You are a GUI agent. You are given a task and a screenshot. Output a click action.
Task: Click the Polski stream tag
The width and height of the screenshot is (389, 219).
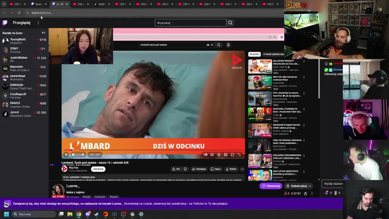(87, 197)
